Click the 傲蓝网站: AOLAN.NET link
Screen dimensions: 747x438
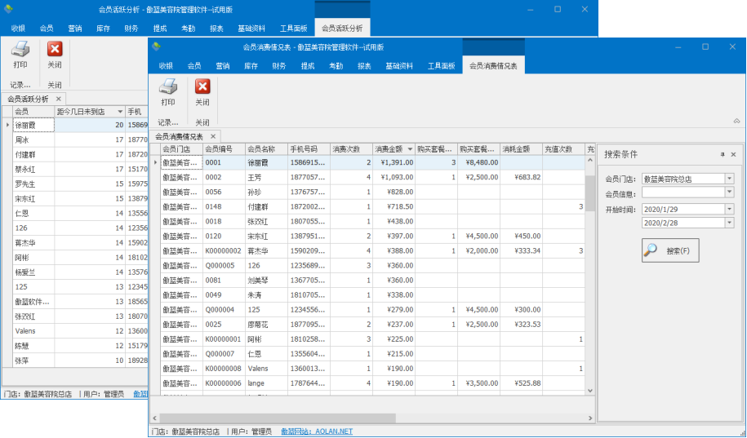point(317,431)
